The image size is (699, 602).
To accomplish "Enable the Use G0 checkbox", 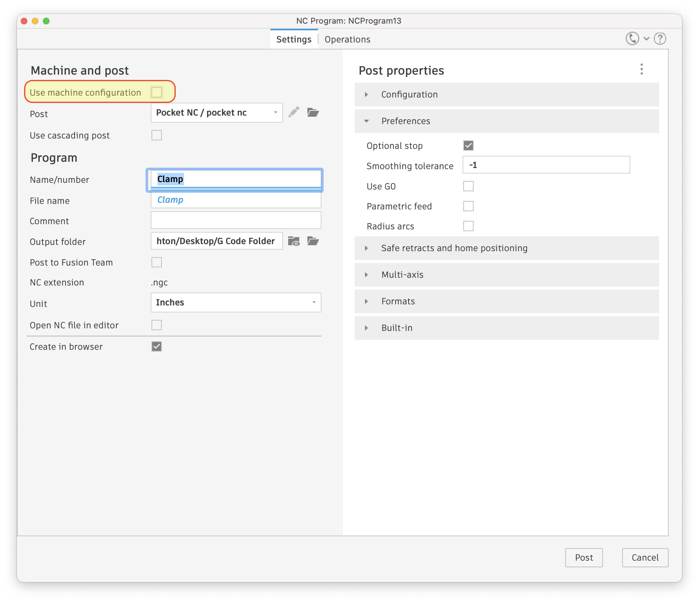I will pyautogui.click(x=468, y=186).
